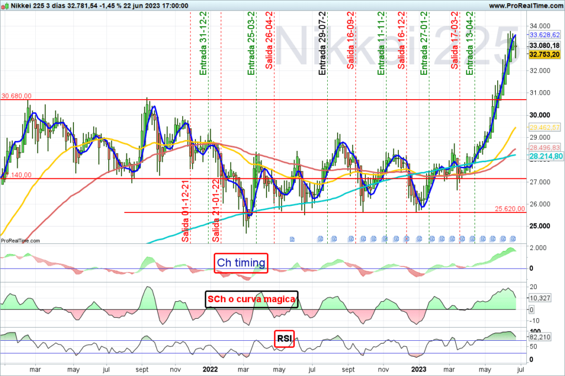Screen dimensions: 565x376
Task: Click the 29.462,57 moving average value tag
Action: [545, 127]
